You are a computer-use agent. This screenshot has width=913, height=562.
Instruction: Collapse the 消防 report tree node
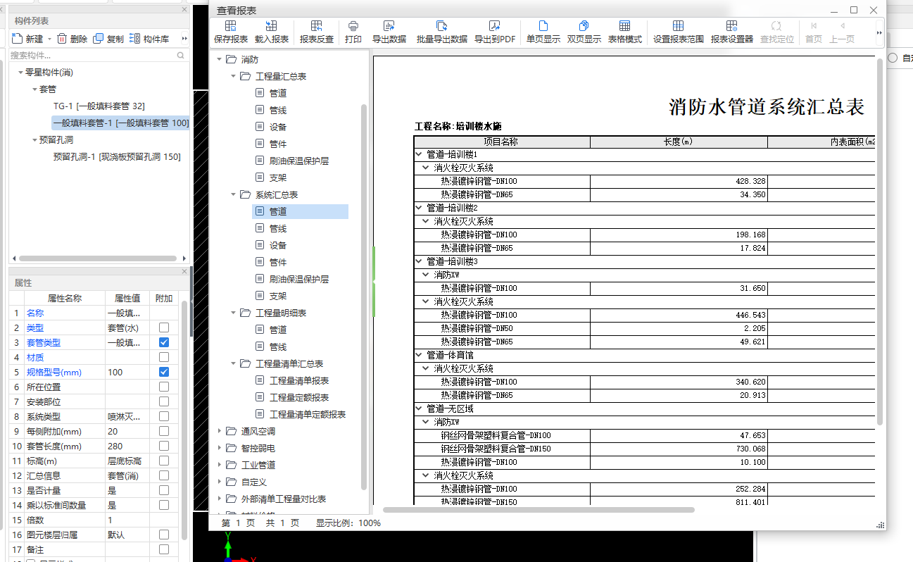click(220, 59)
